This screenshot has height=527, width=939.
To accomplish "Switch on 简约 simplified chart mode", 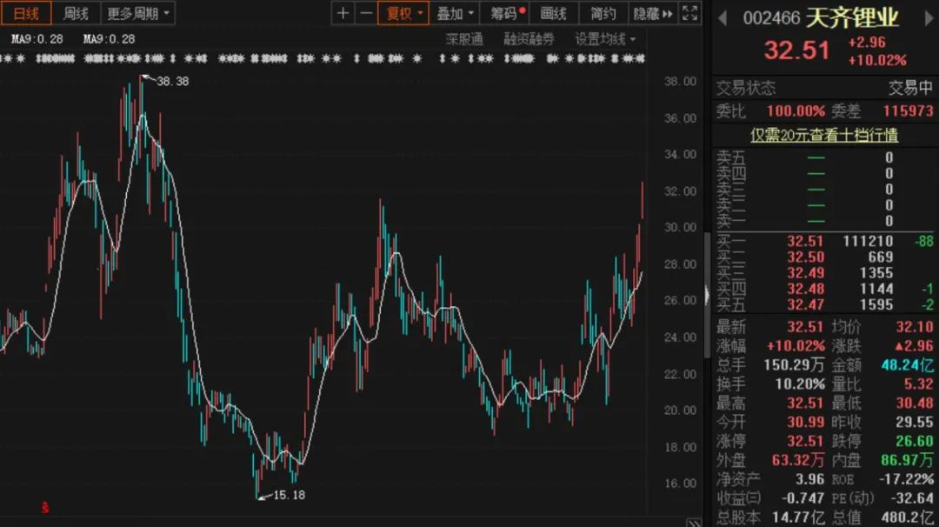I will pos(602,13).
